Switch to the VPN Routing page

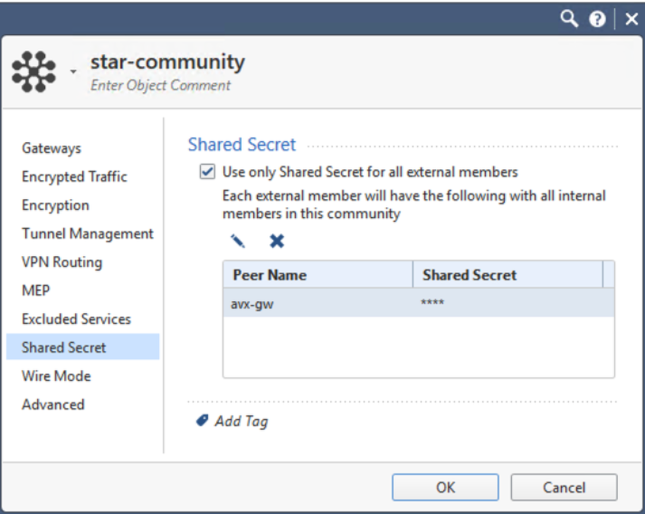(x=62, y=262)
